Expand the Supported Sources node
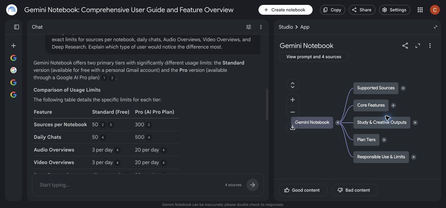 [x=403, y=88]
